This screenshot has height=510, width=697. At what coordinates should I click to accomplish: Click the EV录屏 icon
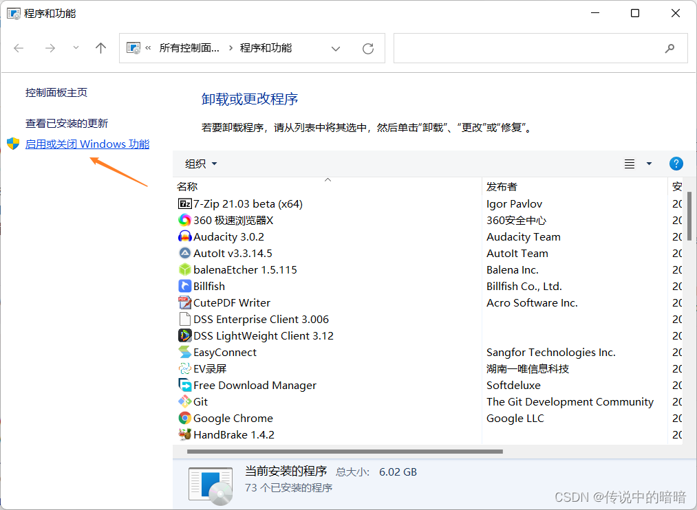[x=184, y=368]
